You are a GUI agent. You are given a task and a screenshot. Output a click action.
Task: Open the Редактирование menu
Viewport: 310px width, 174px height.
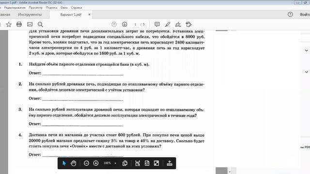pos(15,8)
